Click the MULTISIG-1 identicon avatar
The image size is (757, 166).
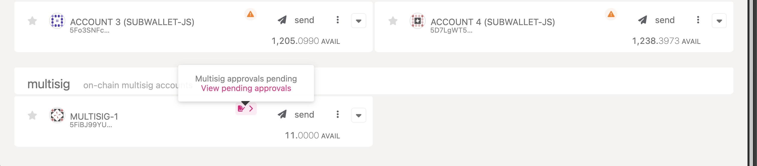click(57, 115)
